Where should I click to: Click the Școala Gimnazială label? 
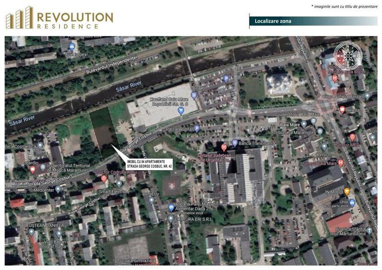coord(138,261)
